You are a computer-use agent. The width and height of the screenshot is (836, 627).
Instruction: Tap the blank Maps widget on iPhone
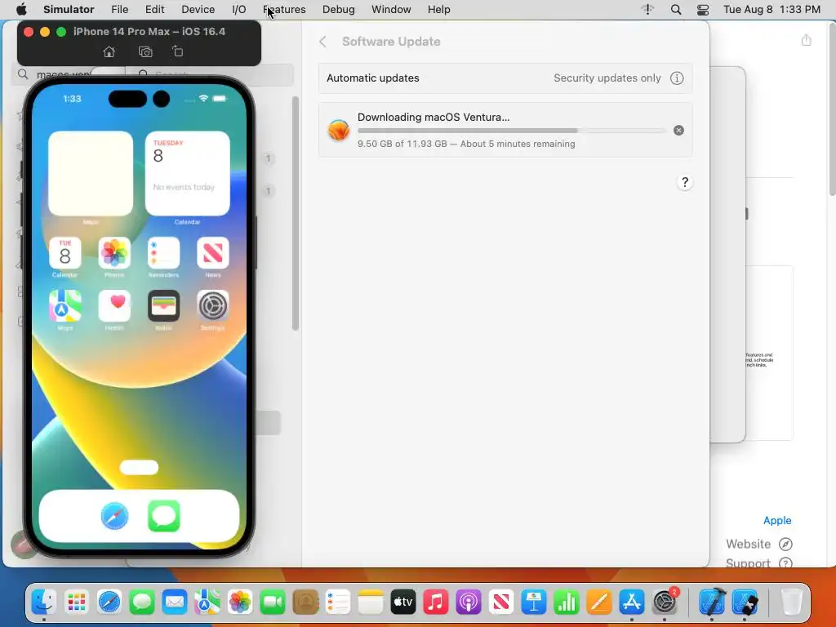(91, 173)
